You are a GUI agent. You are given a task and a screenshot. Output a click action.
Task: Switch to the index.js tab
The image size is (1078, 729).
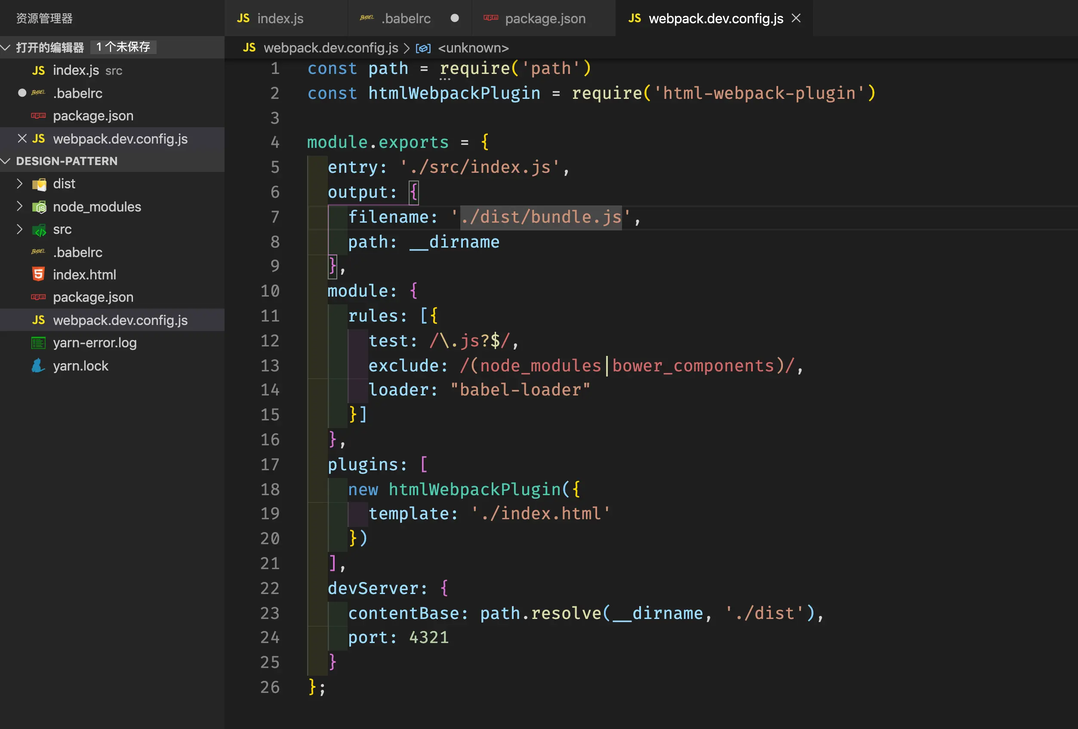pyautogui.click(x=280, y=18)
